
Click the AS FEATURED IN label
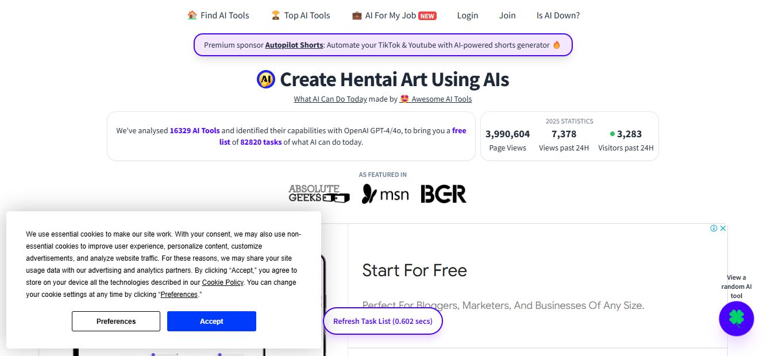[383, 175]
